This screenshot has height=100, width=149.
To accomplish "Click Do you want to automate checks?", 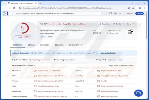I will pos(122,65).
